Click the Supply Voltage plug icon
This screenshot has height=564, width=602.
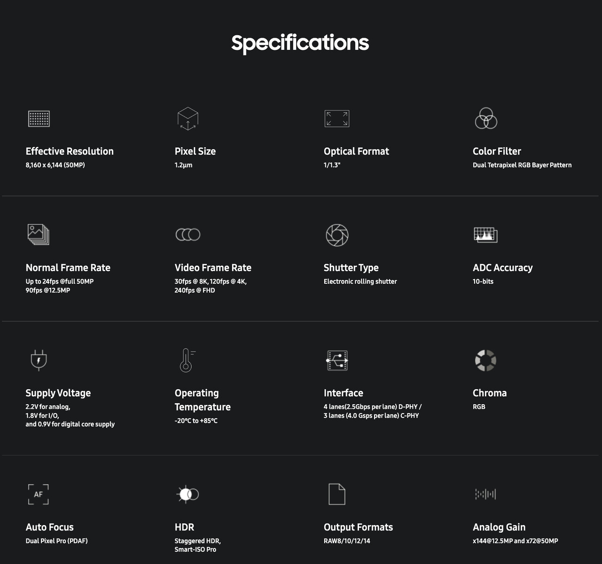coord(39,360)
